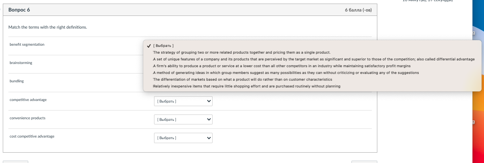The image size is (484, 163).
Task: Open the dropdown for competitive advantage
Action: point(183,101)
